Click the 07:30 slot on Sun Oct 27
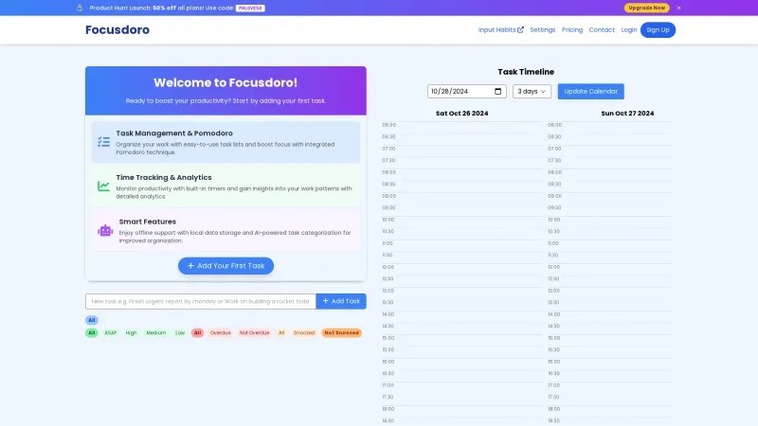Screen dimensions: 758x426 pyautogui.click(x=610, y=163)
